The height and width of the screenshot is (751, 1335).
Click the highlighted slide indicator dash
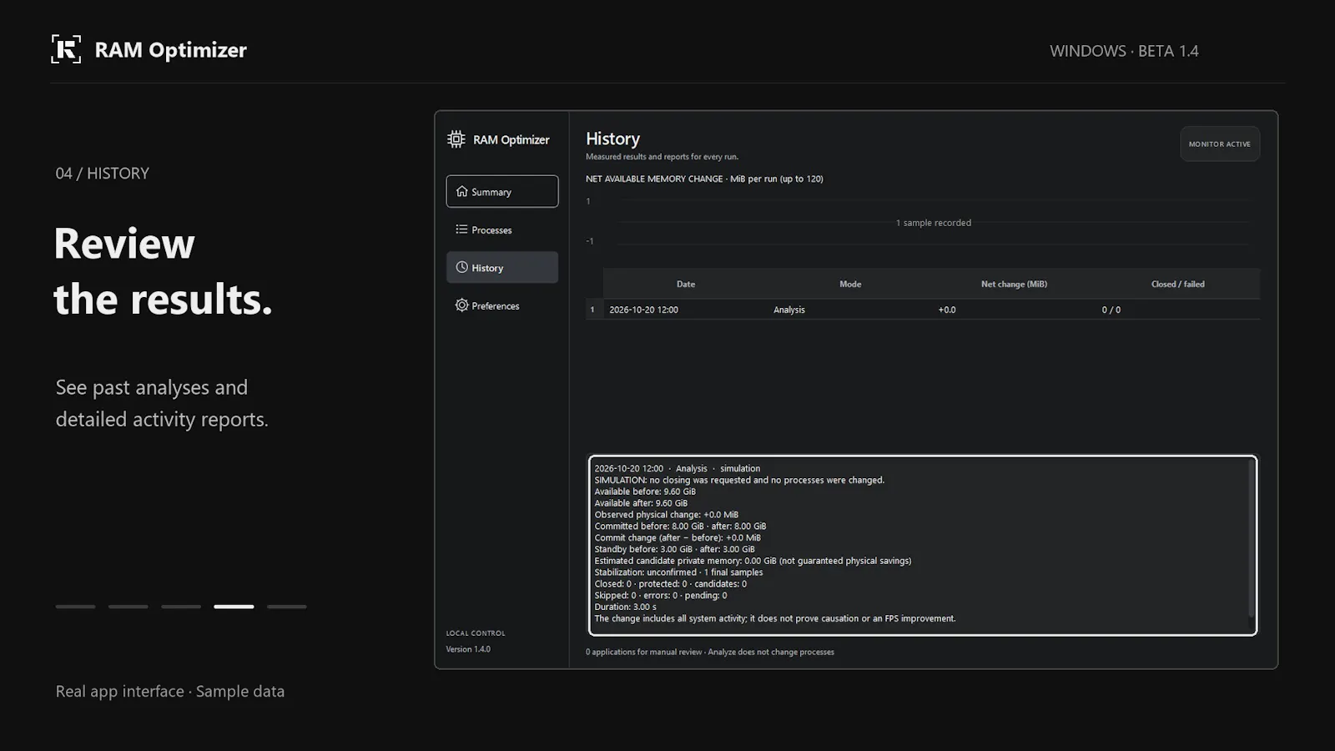click(x=234, y=607)
